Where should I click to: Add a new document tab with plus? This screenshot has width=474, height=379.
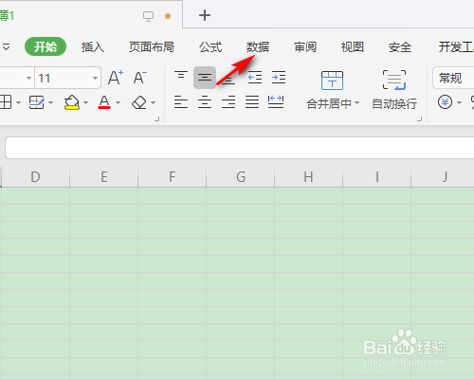pos(205,15)
